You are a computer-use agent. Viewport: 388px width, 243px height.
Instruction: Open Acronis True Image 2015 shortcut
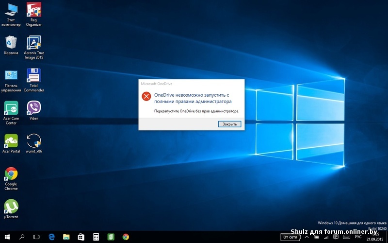[33, 43]
